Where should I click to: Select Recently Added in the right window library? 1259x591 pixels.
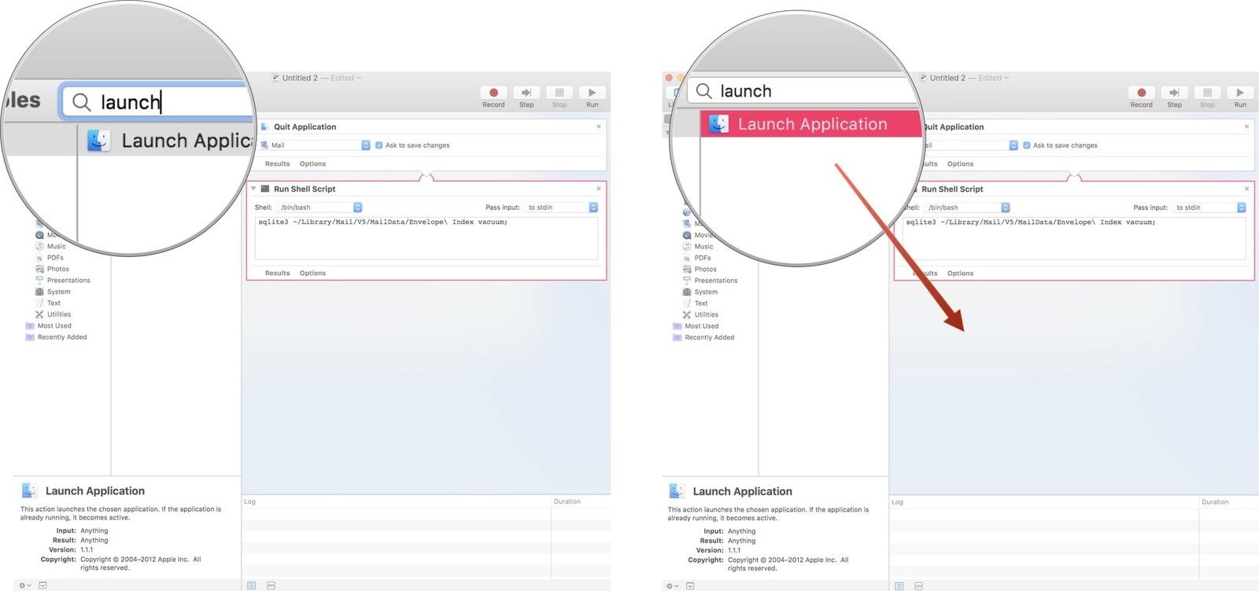click(x=709, y=338)
